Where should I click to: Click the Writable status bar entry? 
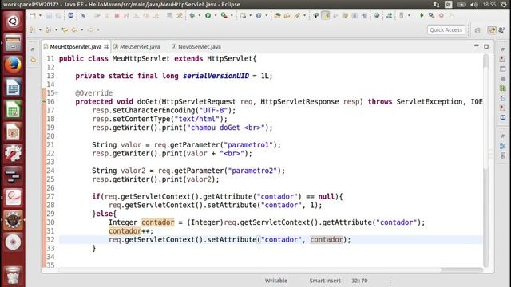[x=276, y=281]
